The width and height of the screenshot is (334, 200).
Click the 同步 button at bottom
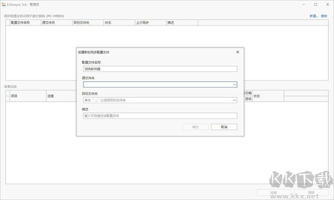(x=311, y=193)
